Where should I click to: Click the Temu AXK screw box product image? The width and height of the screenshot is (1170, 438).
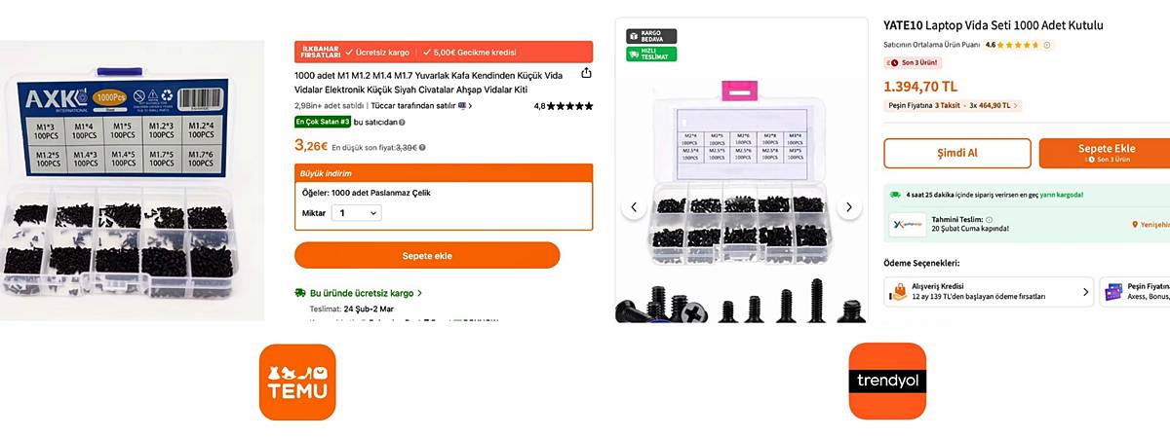click(133, 181)
